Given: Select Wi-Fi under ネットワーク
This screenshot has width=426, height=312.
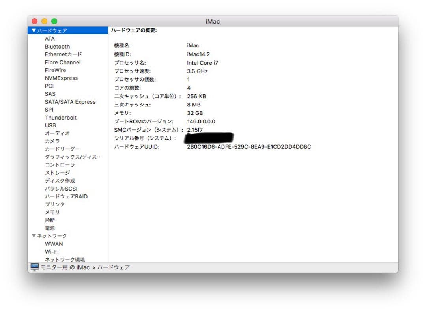Looking at the screenshot, I should (52, 251).
